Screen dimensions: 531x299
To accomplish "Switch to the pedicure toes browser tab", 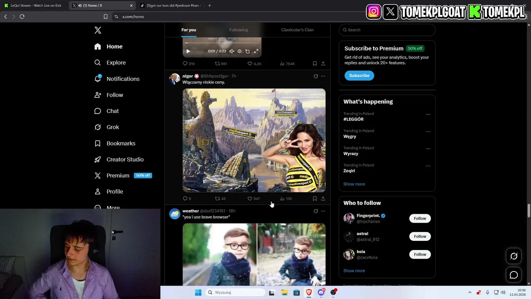I will pos(171,5).
